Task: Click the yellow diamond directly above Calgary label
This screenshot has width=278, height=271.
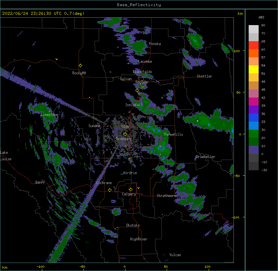Action: 131,190
